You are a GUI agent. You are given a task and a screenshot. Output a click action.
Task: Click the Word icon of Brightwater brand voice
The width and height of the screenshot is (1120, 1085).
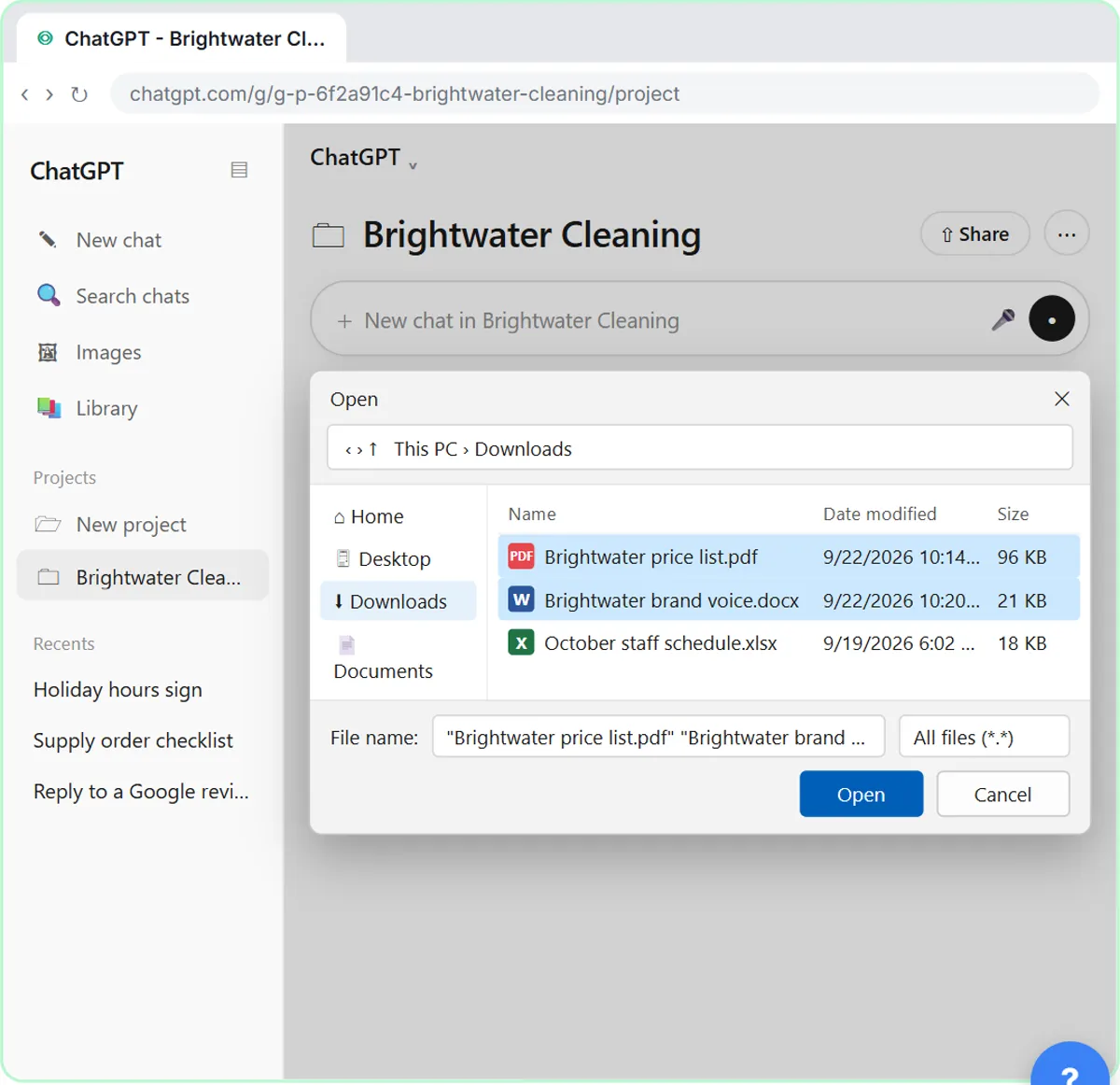(521, 599)
